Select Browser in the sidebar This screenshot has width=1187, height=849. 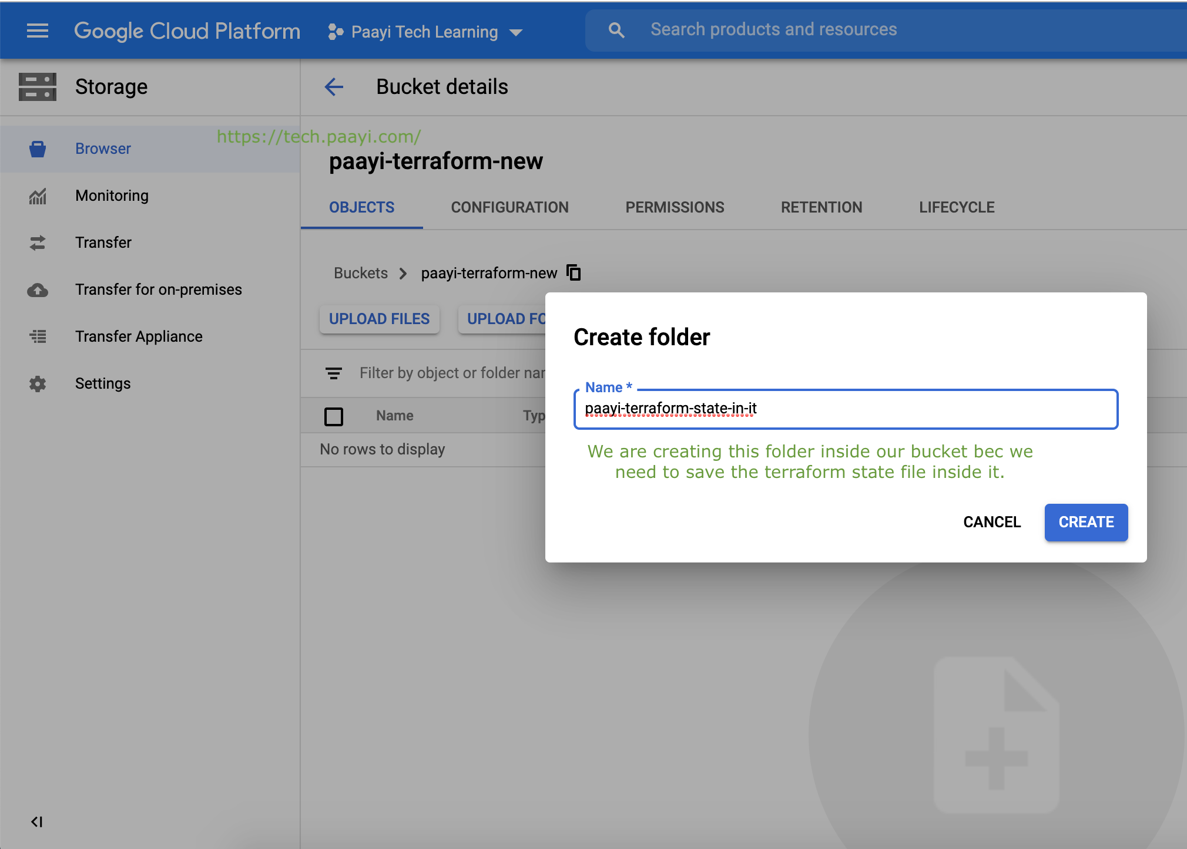point(103,149)
